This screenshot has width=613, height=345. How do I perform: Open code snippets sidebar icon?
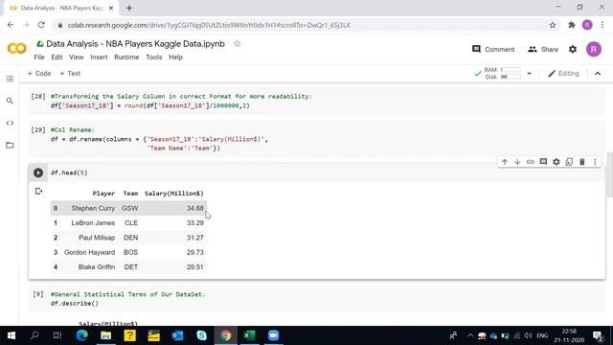pyautogui.click(x=10, y=123)
